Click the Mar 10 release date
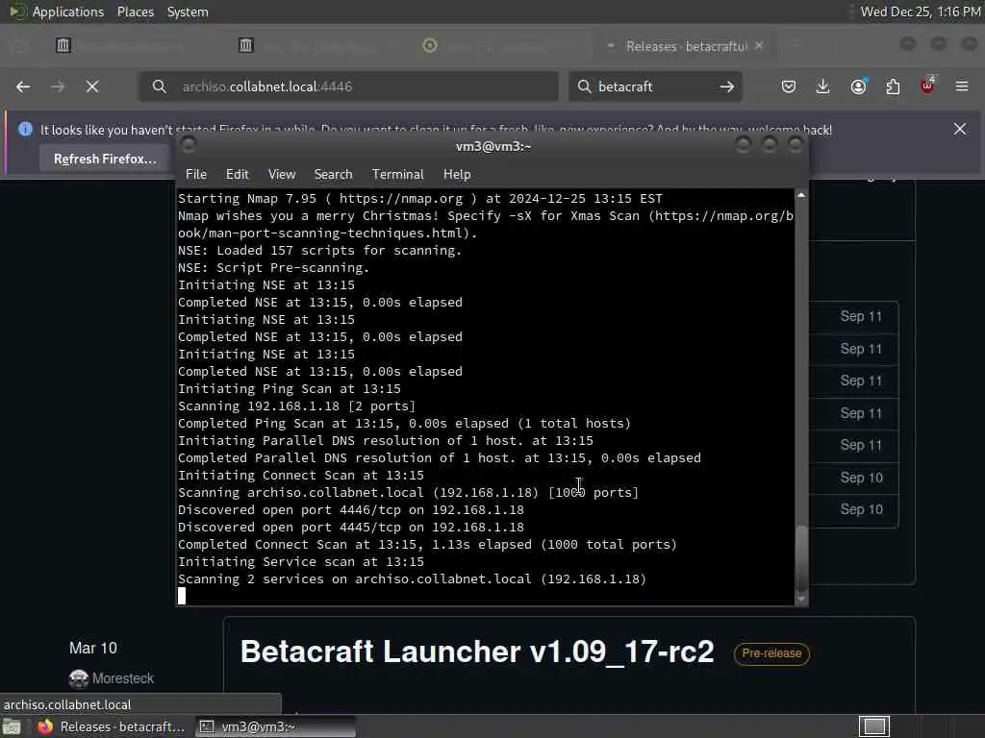985x738 pixels. 93,648
